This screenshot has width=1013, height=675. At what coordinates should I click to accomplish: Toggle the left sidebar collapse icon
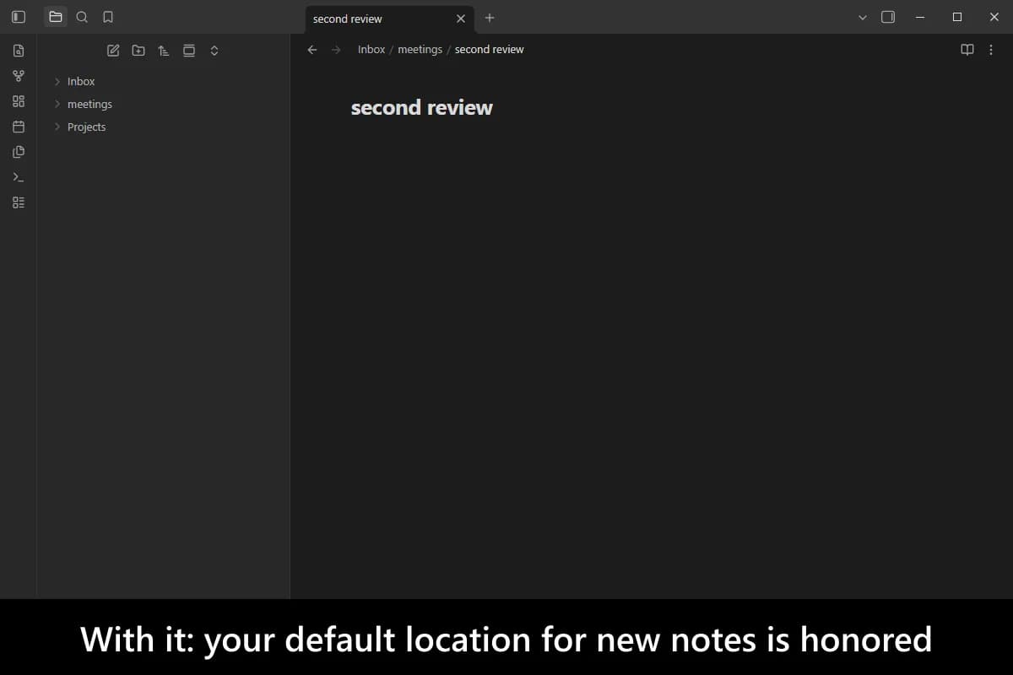coord(19,17)
